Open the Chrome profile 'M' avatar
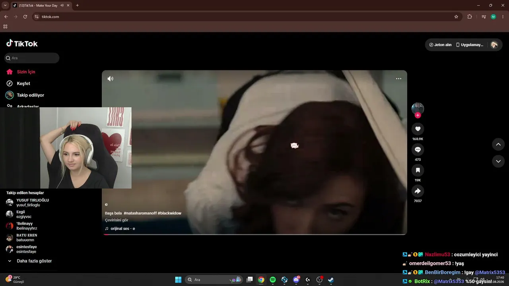This screenshot has width=509, height=286. coord(493,17)
